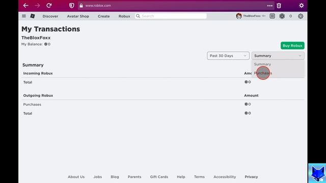Click the Purchases amount value 0
Screen dimensions: 326x183
248,104
